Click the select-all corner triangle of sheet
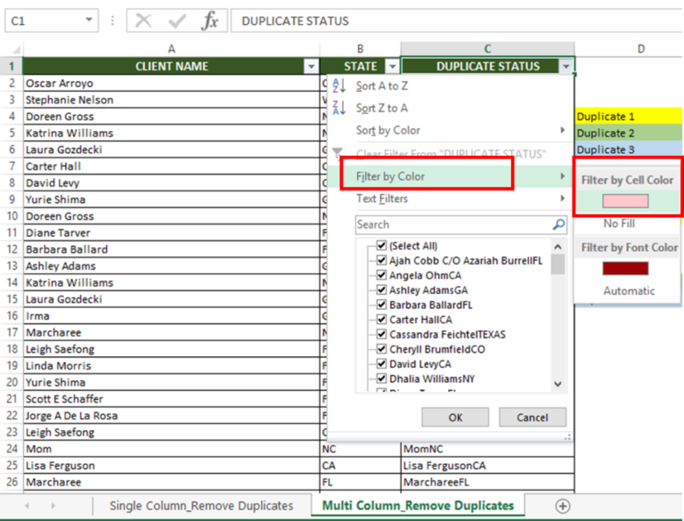 [15, 49]
